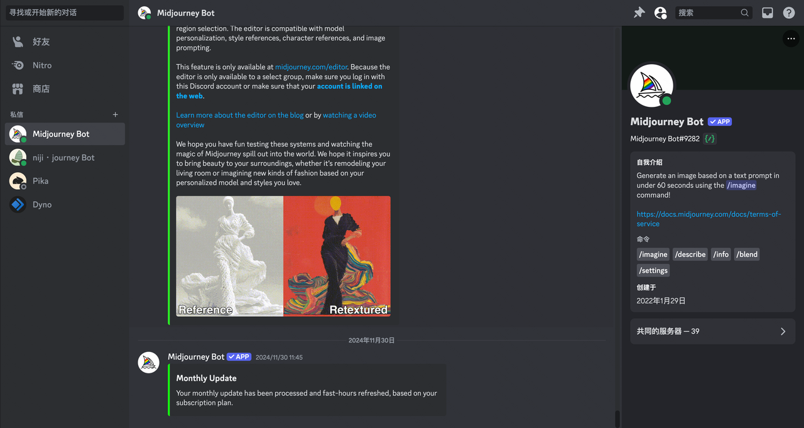Open the Friends (好友) page
This screenshot has height=428, width=804.
(x=65, y=41)
